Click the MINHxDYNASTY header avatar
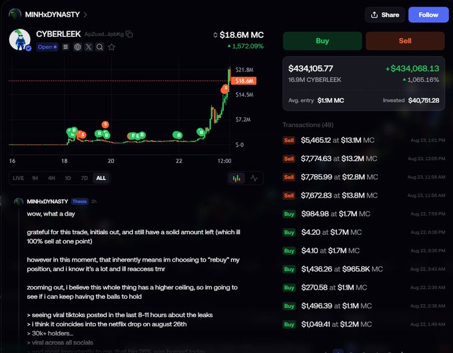 (x=15, y=14)
